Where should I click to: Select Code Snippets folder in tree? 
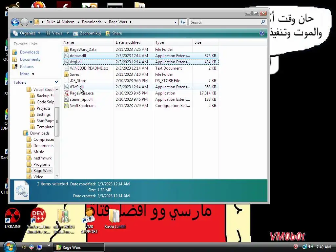42,102
